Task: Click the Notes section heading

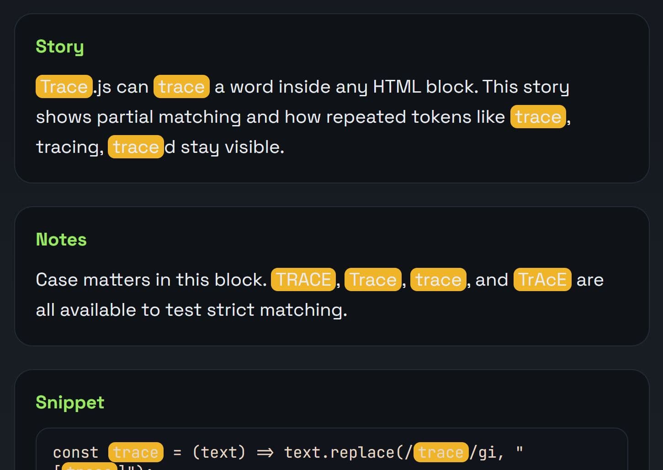Action: pyautogui.click(x=61, y=240)
